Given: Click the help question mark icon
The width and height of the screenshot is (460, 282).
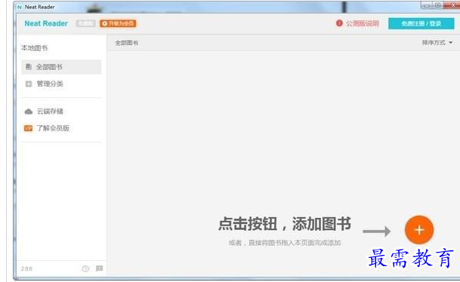Looking at the screenshot, I should pos(85,268).
